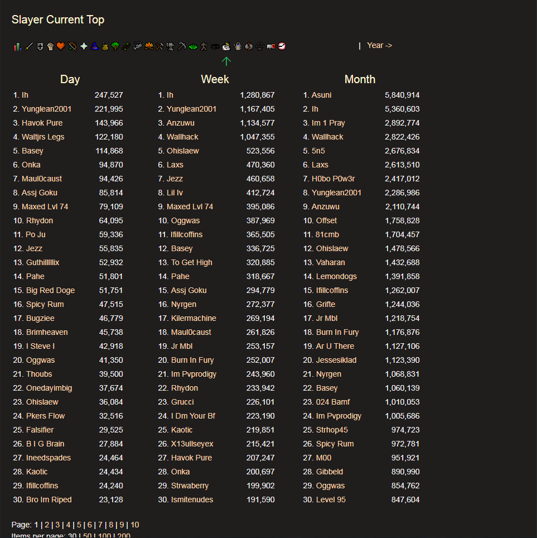Screen dimensions: 537x538
Task: Select the Hitpoints heart icon
Action: click(x=61, y=46)
